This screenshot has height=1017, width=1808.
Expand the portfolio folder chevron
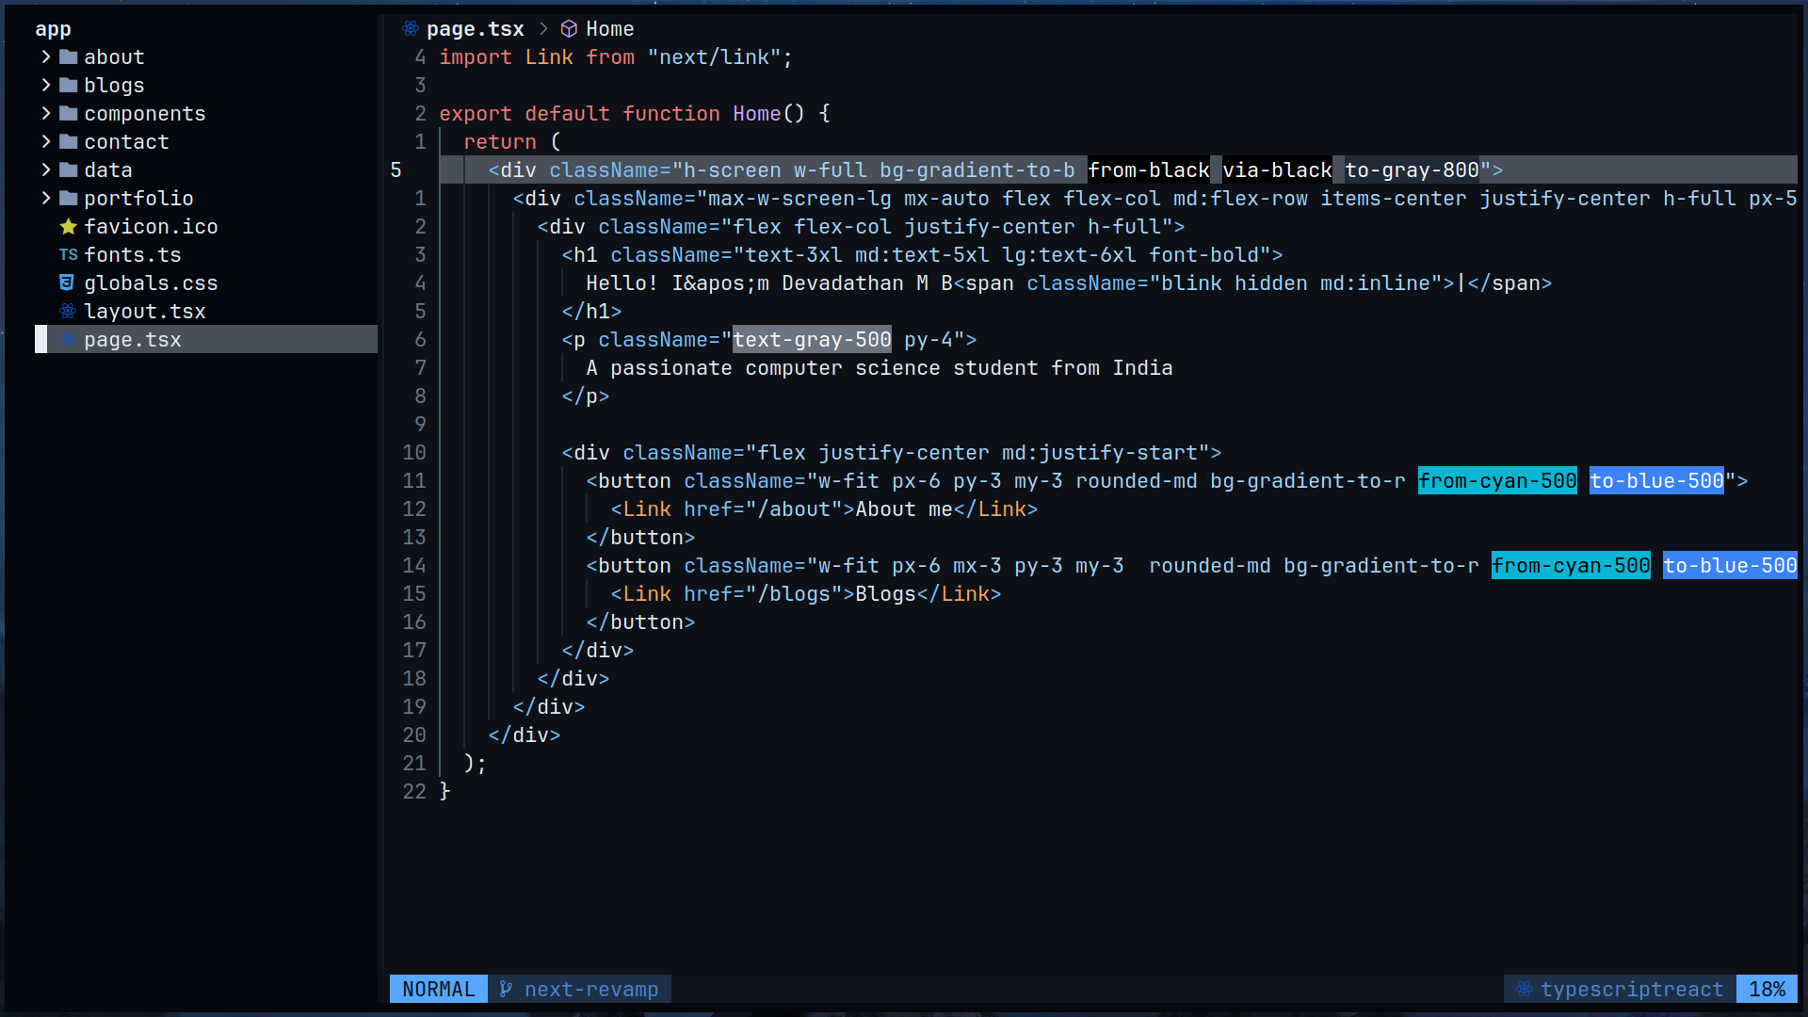[46, 199]
